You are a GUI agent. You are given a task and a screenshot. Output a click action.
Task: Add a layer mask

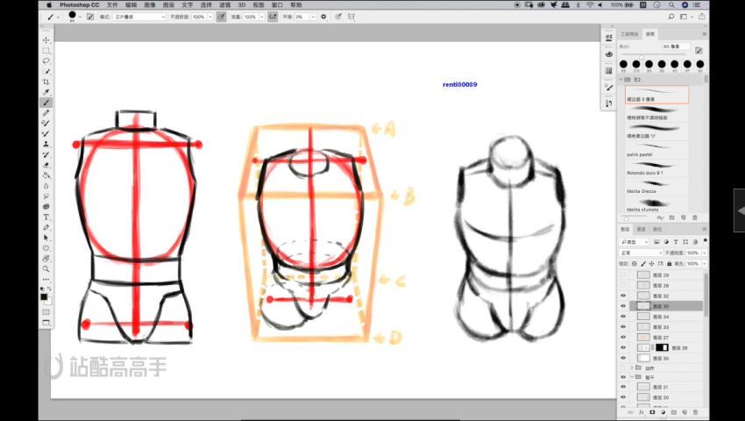click(652, 412)
